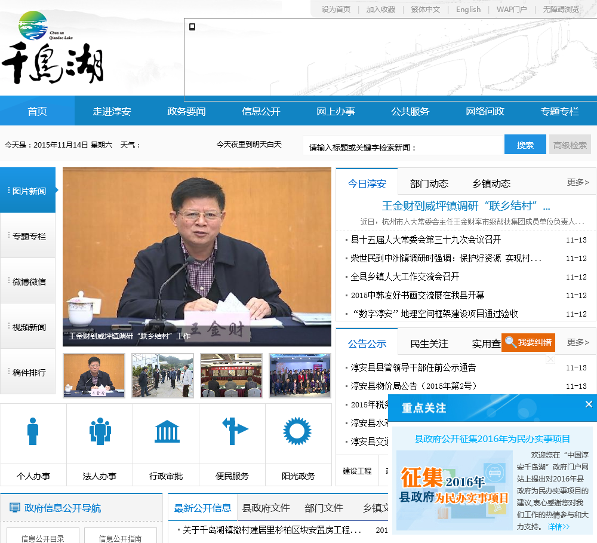Click 加入收藏 link at top
This screenshot has height=543, width=597.
[381, 9]
